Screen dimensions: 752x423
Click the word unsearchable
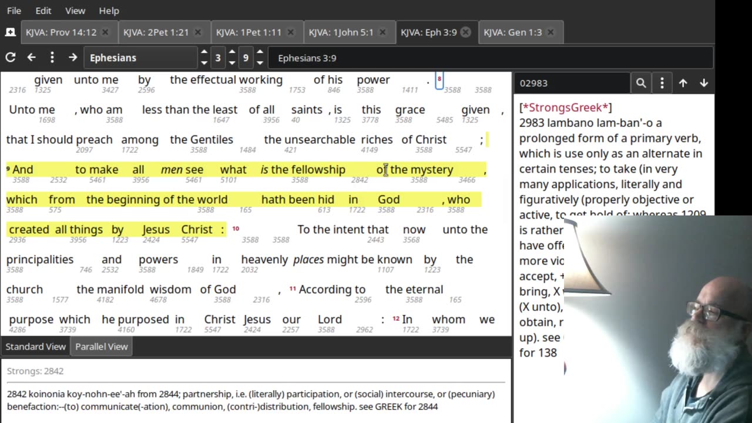pos(320,140)
